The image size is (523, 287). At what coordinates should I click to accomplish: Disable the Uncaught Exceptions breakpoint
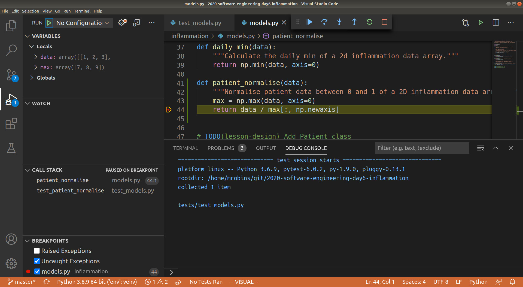[x=37, y=261]
